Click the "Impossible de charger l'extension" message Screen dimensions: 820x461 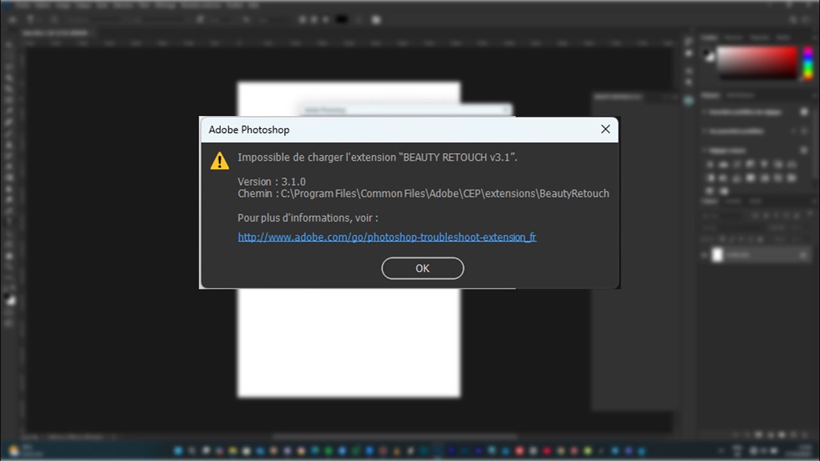click(377, 158)
